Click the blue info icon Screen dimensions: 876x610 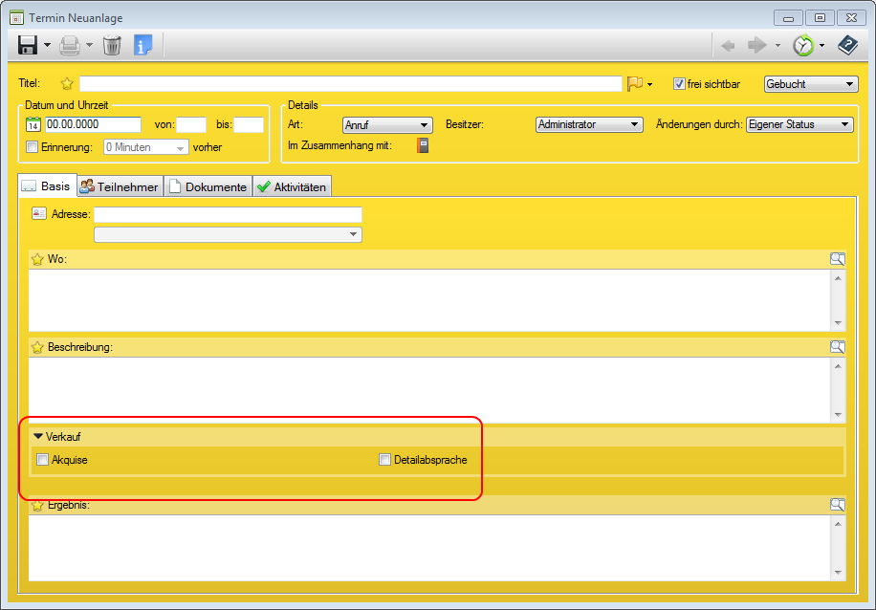pos(142,45)
